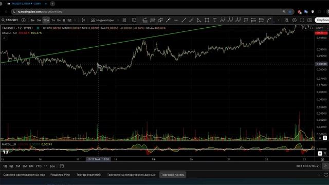Open the go-to-date calendar icon
The image size is (329, 185).
(x=62, y=166)
